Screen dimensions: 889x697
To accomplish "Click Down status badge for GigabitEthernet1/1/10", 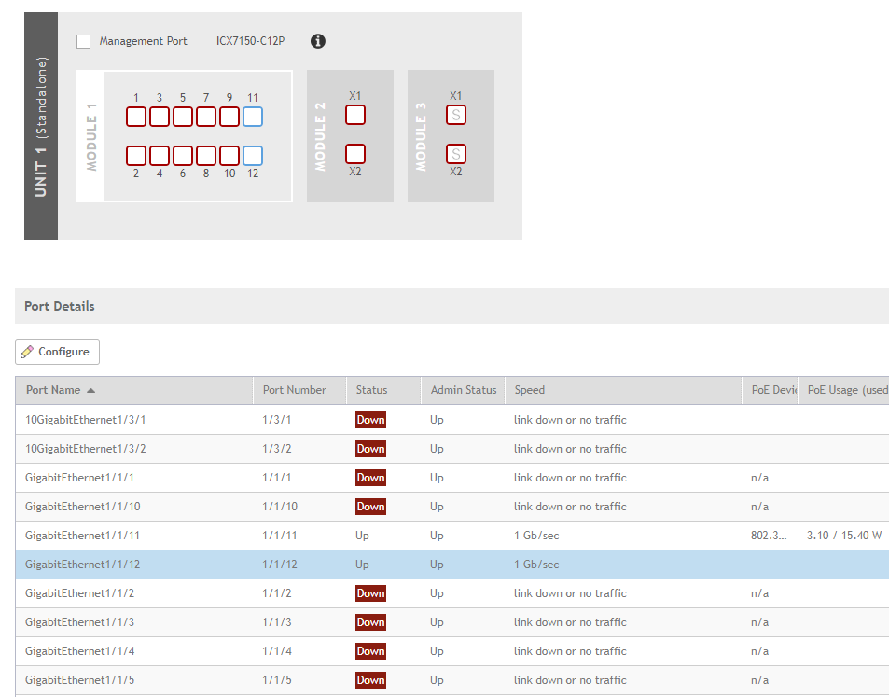I will (x=370, y=507).
